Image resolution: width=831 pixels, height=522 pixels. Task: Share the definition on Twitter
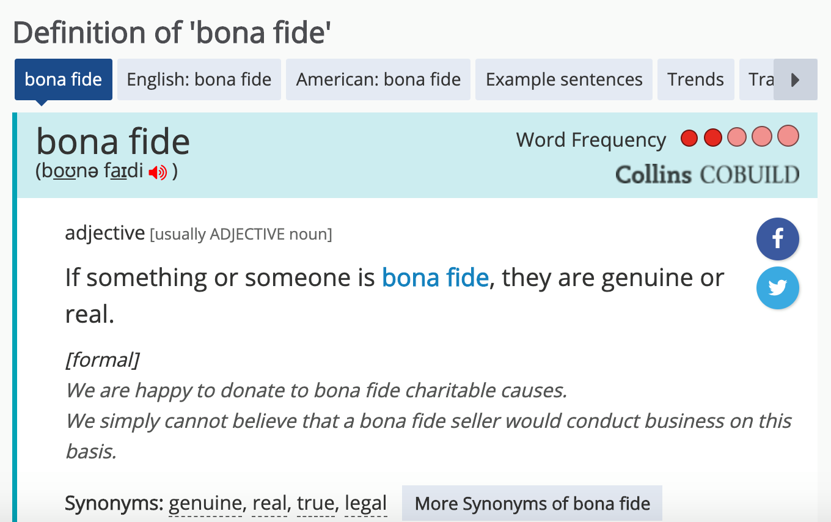(x=777, y=287)
